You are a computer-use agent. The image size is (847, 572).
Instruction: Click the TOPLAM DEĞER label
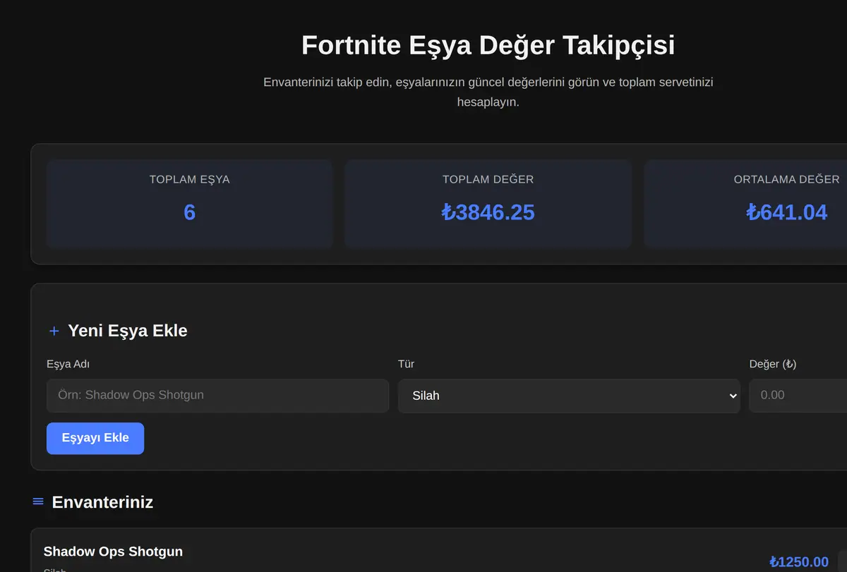coord(488,179)
